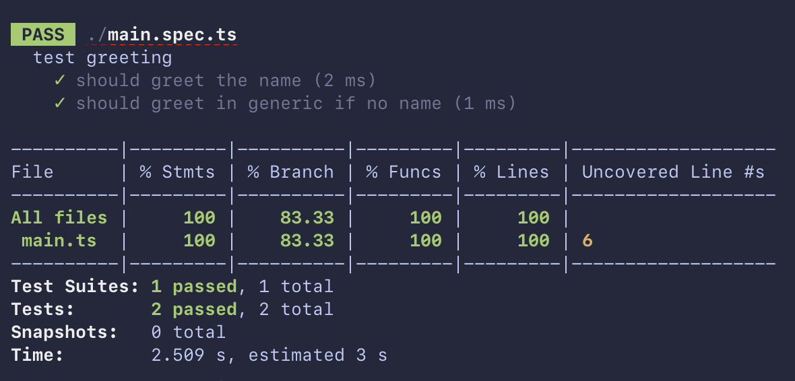
Task: Click the '% Branch' column header
Action: pyautogui.click(x=291, y=172)
